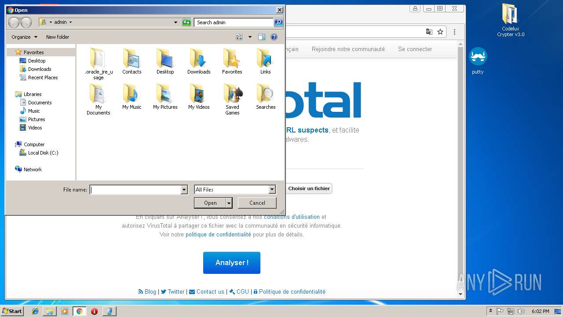Launch putty desktop shortcut
The width and height of the screenshot is (563, 317).
(x=478, y=61)
